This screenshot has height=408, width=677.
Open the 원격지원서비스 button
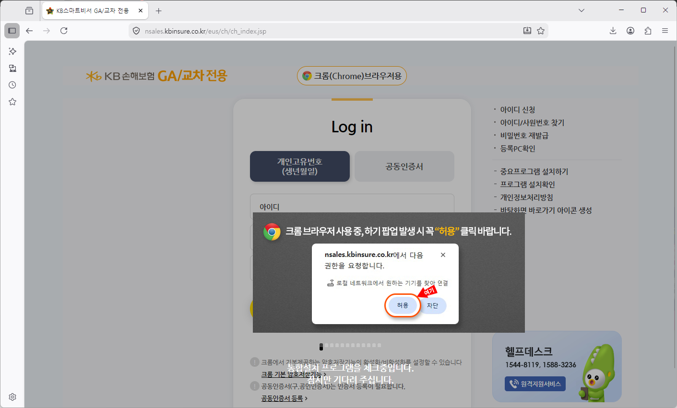(x=535, y=384)
